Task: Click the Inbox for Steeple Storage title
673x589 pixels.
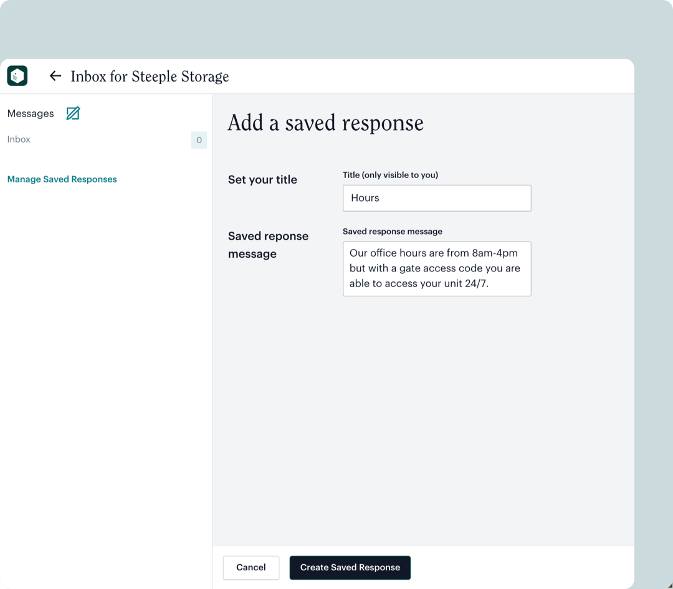Action: 150,77
